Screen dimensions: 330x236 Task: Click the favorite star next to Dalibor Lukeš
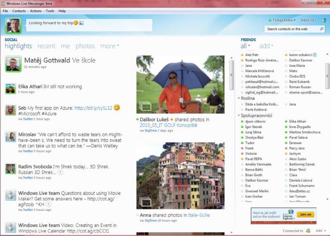click(172, 119)
